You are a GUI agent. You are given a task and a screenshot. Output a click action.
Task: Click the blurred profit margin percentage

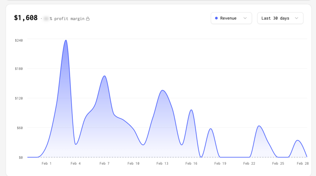(x=46, y=19)
